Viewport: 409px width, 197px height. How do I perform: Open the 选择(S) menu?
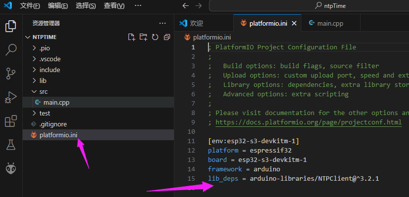pyautogui.click(x=85, y=6)
